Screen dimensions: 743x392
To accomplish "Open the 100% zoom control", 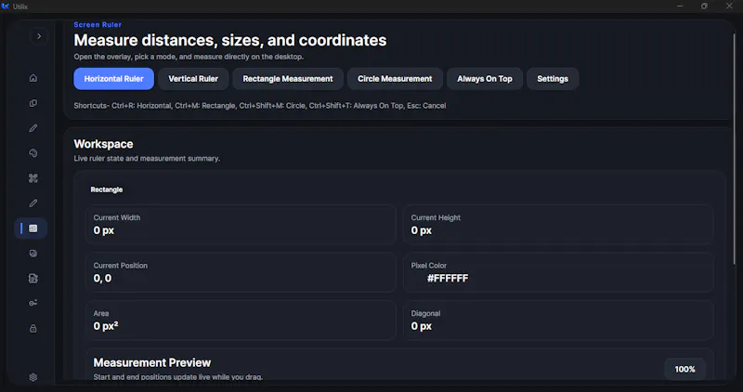I will tap(684, 370).
